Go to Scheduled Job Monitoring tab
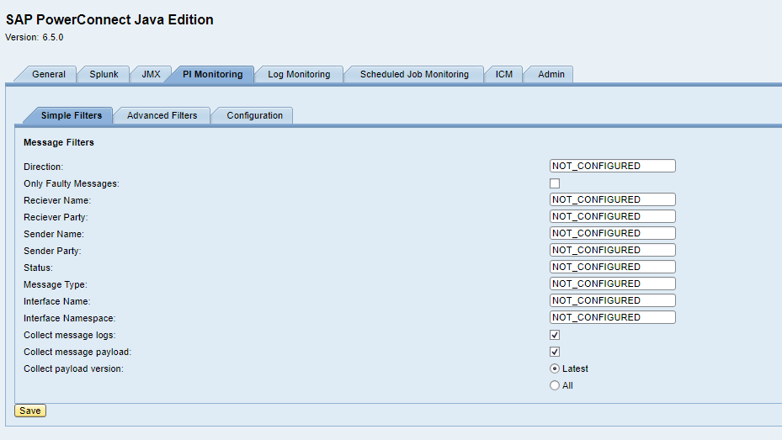The height and width of the screenshot is (440, 782). pyautogui.click(x=414, y=75)
